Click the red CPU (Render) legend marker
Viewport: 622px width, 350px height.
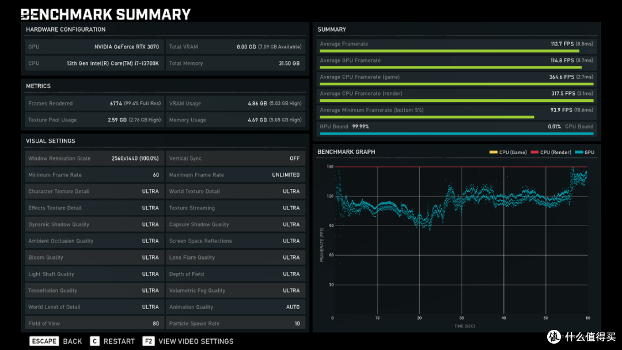pos(534,153)
